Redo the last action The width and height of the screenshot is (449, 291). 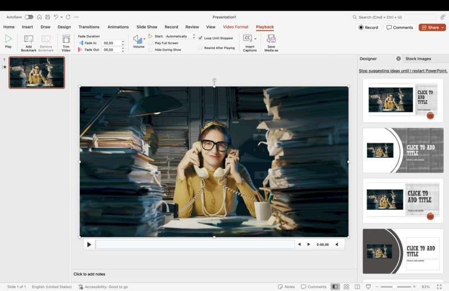click(68, 17)
